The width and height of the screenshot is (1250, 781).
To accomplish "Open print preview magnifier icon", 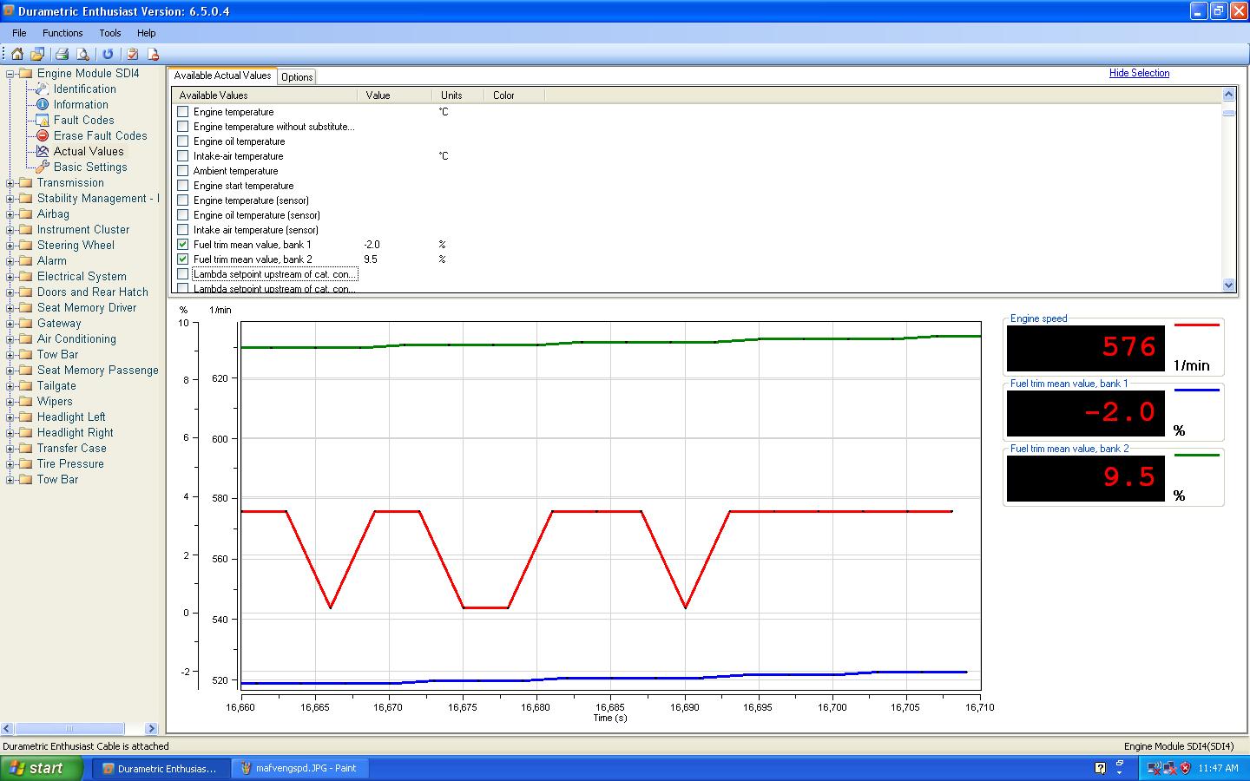I will point(82,54).
